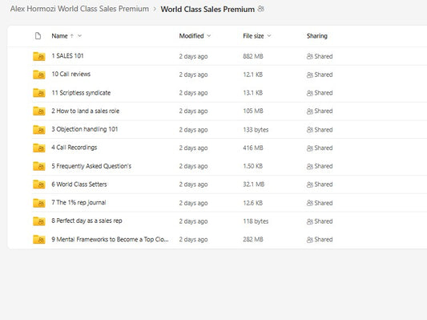
Task: Click the 10 Call reviews folder icon
Action: pyautogui.click(x=39, y=75)
